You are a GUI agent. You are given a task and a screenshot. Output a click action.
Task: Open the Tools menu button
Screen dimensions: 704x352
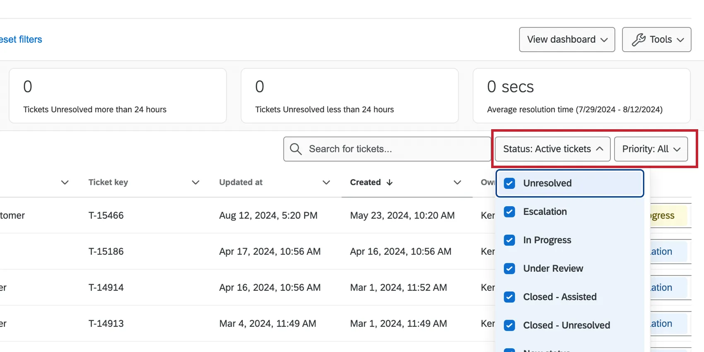[x=656, y=40]
